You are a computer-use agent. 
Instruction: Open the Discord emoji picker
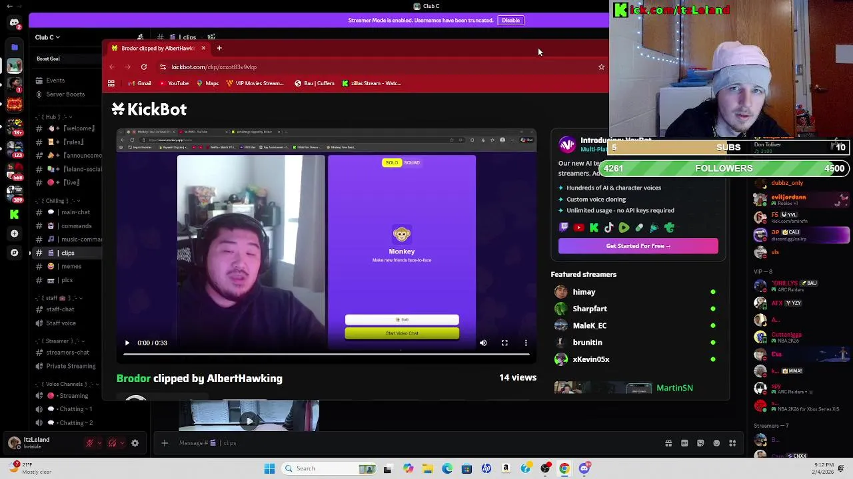pyautogui.click(x=716, y=443)
